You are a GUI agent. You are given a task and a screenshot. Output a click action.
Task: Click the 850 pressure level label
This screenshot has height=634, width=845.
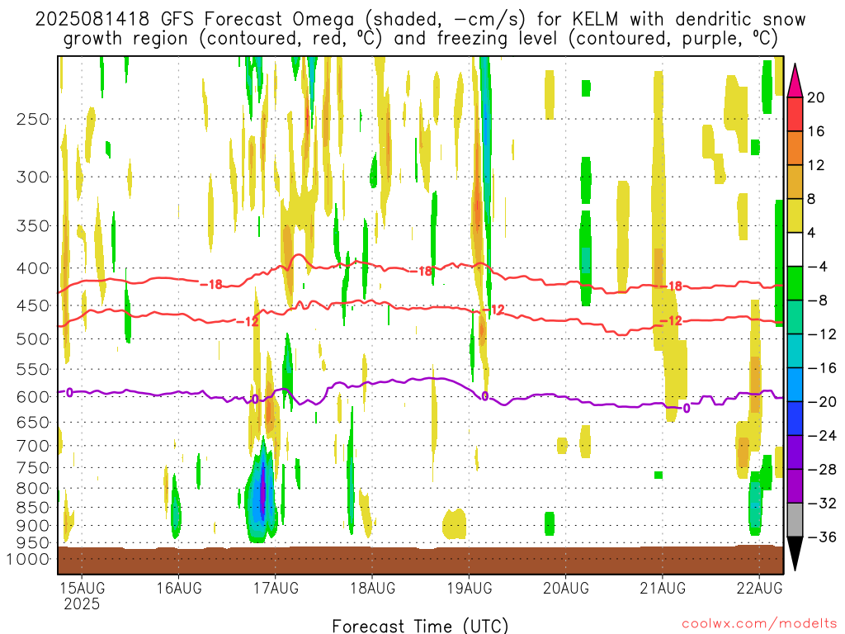(33, 508)
